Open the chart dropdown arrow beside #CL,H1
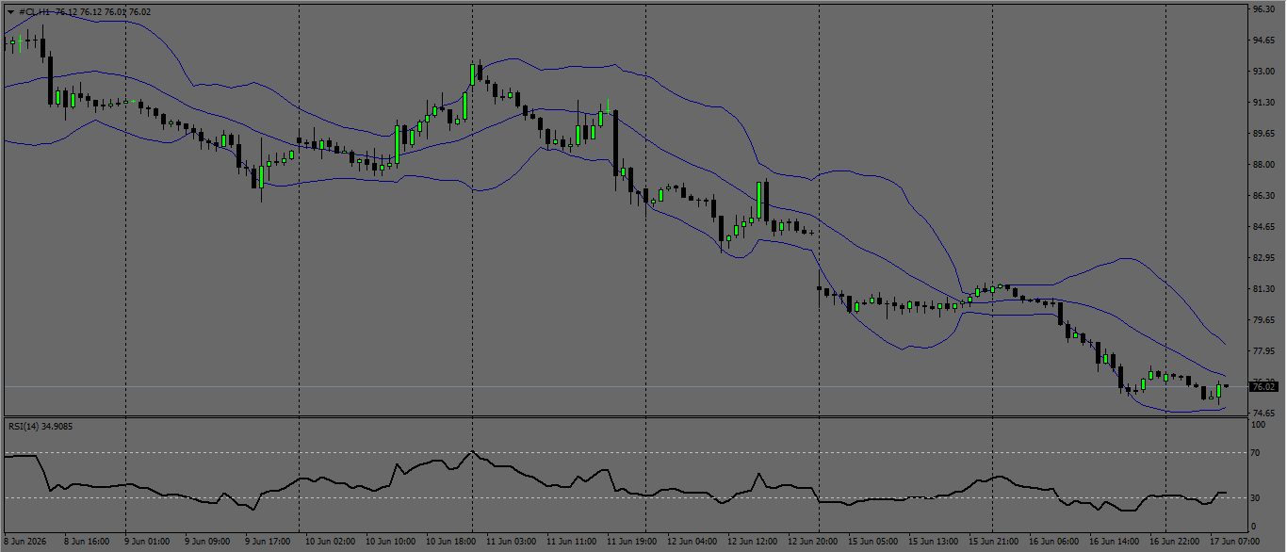Screen dimensions: 1287x552 pyautogui.click(x=10, y=11)
